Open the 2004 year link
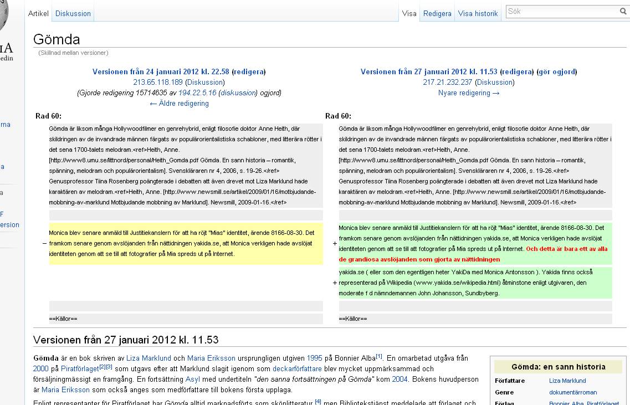Viewport: 630px width, 405px height. (x=400, y=379)
